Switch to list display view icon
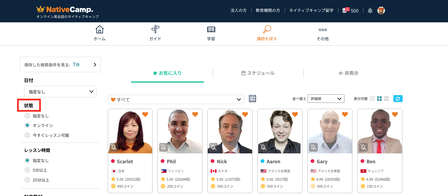This screenshot has height=196, width=448. pyautogui.click(x=386, y=99)
